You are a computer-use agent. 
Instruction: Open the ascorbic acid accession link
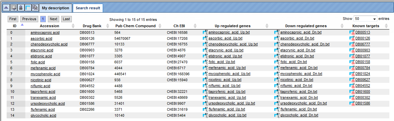click(41, 38)
